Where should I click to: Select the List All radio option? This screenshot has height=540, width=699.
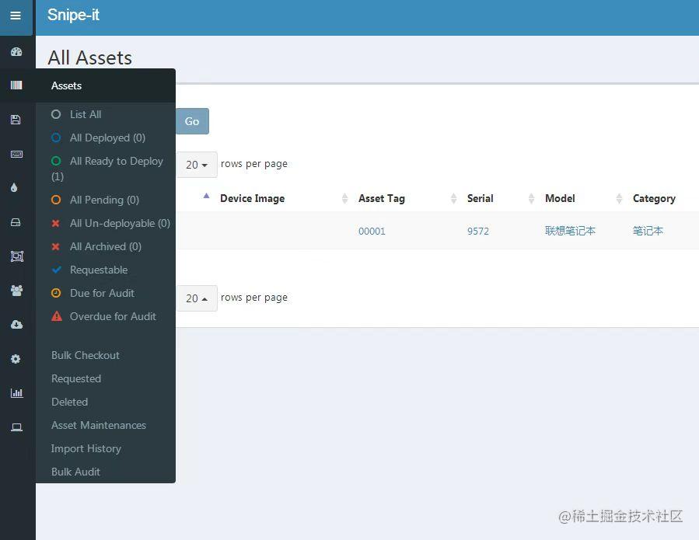pyautogui.click(x=86, y=114)
